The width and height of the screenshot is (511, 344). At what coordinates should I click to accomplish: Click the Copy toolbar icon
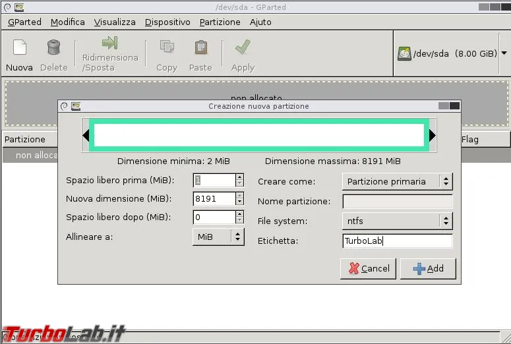point(167,47)
